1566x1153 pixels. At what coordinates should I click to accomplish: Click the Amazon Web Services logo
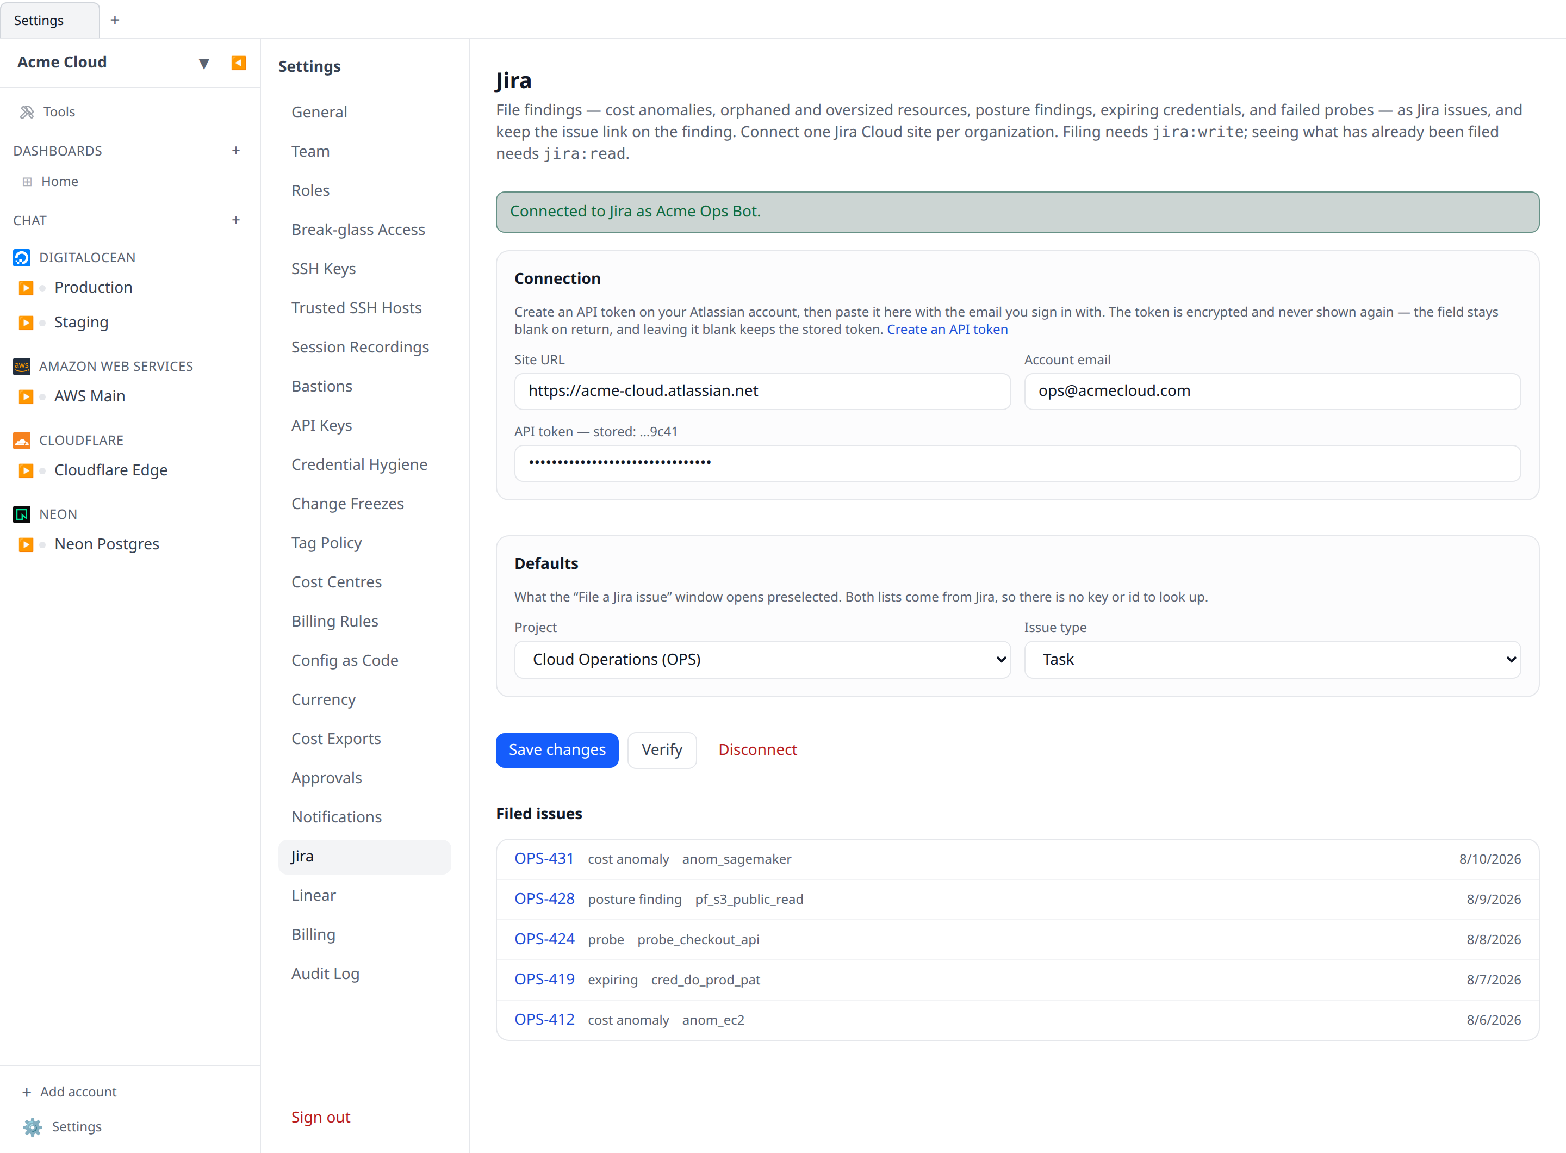[x=22, y=367]
